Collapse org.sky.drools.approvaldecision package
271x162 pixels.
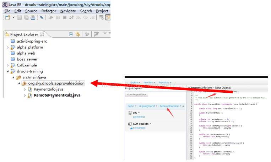click(x=19, y=83)
